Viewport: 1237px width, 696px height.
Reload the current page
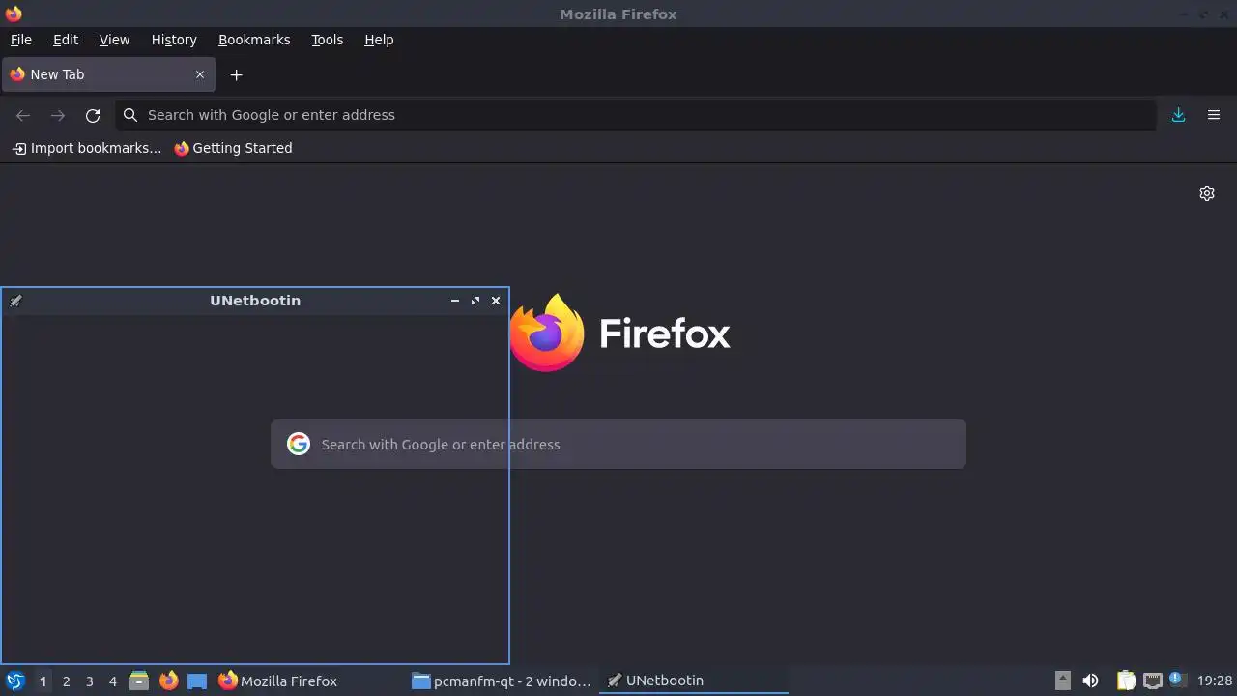(x=93, y=115)
